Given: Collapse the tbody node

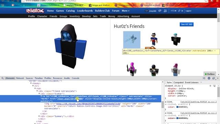Looking at the screenshot, I should 31,83.
